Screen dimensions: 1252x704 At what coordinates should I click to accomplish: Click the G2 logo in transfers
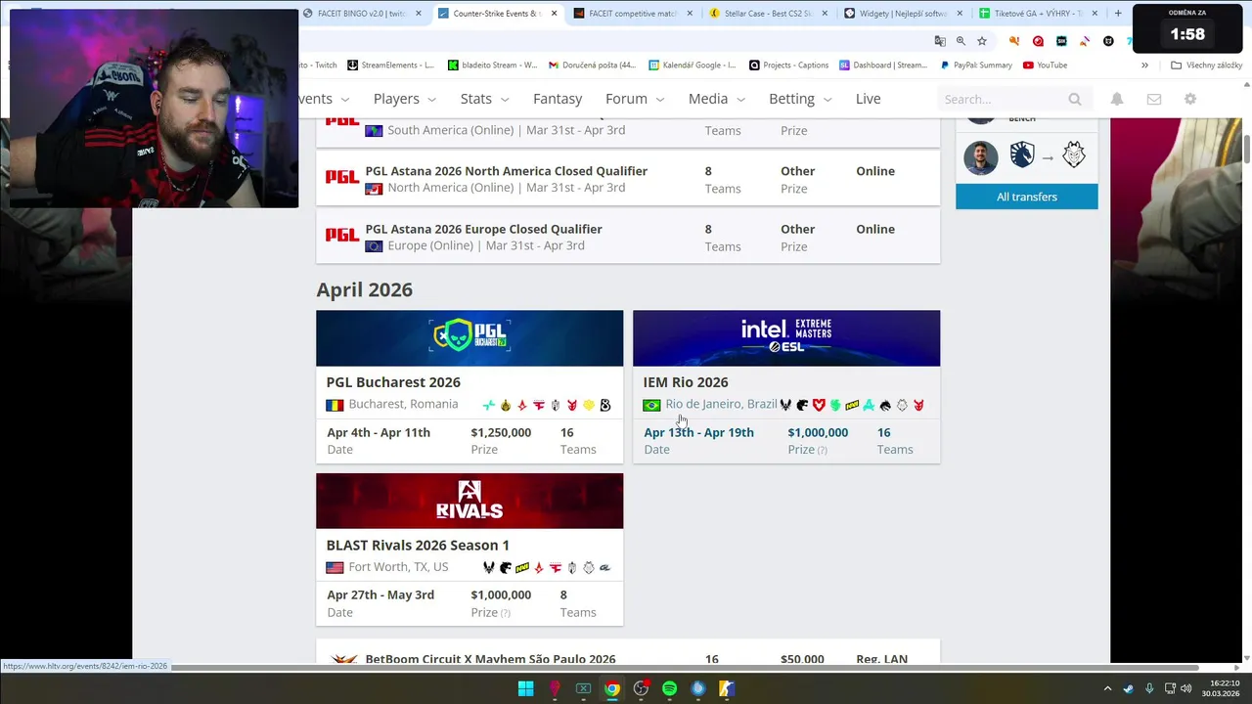click(x=1074, y=155)
